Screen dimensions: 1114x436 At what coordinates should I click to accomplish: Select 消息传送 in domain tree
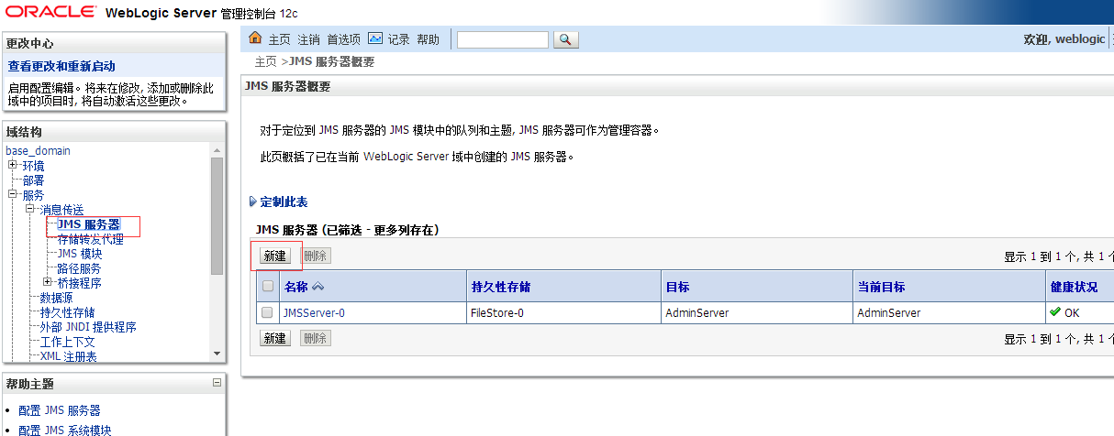(62, 210)
